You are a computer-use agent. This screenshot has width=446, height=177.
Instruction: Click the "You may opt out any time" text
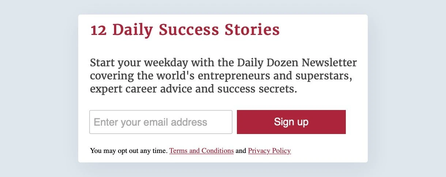(x=129, y=151)
